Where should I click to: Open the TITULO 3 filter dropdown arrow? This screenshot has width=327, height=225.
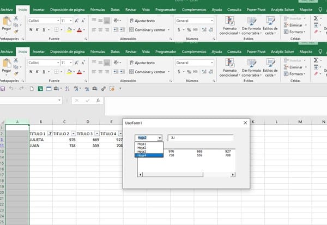click(x=96, y=133)
